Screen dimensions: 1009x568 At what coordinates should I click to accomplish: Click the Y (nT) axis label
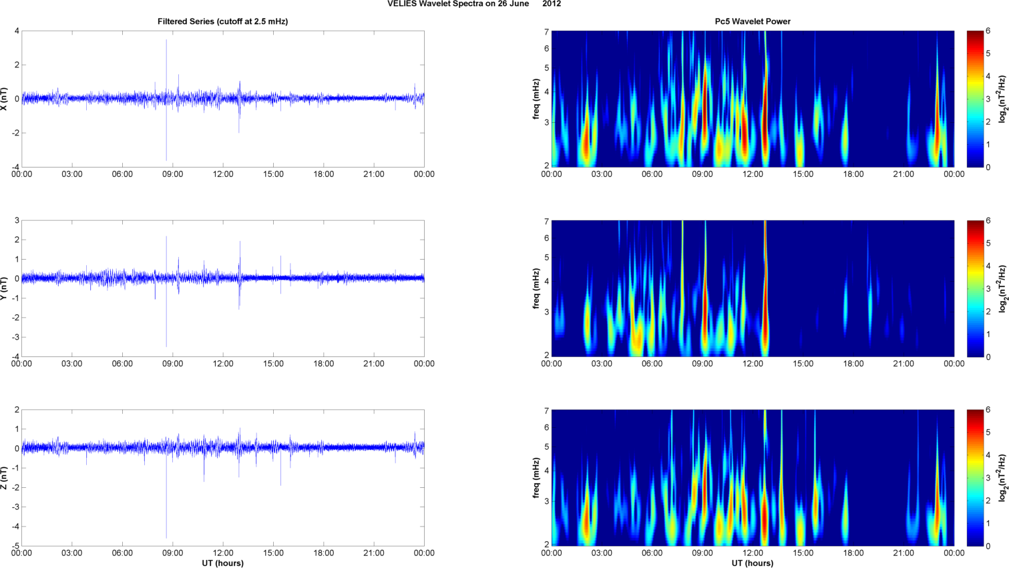[x=4, y=288]
